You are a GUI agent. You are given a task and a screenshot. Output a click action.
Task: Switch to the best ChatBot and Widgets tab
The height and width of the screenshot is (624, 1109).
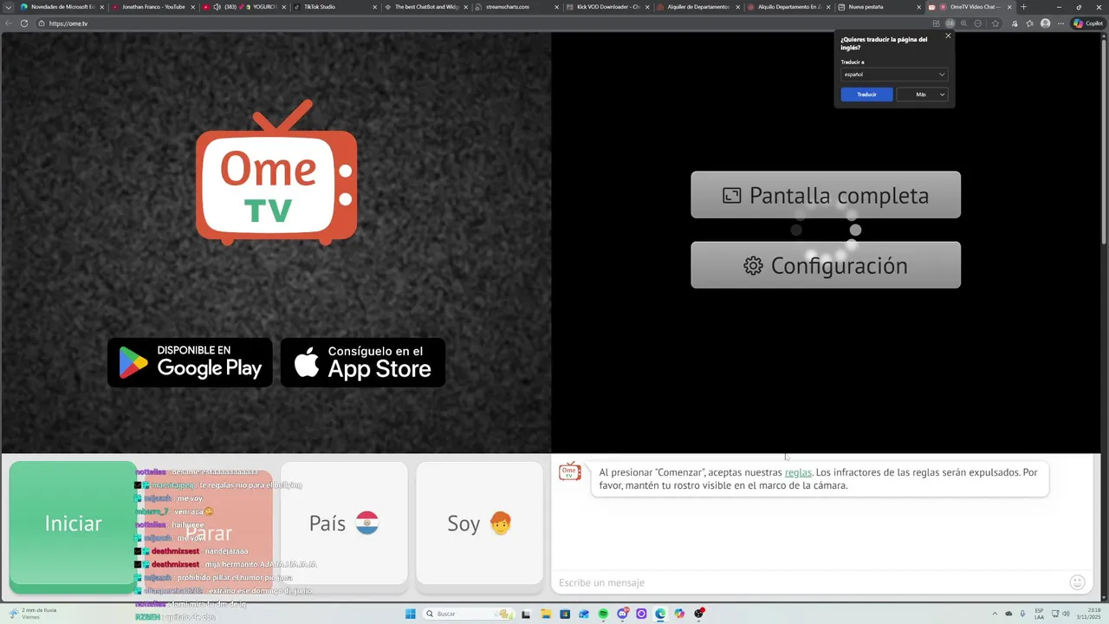[x=425, y=7]
